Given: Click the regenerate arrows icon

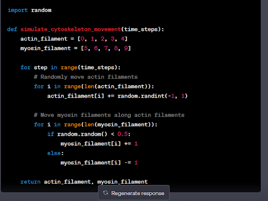Looking at the screenshot, I should pyautogui.click(x=105, y=193).
